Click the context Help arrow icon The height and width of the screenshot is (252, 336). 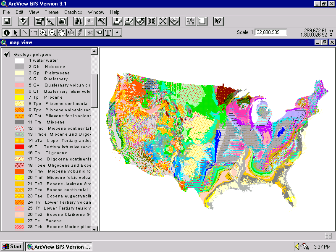point(218,21)
